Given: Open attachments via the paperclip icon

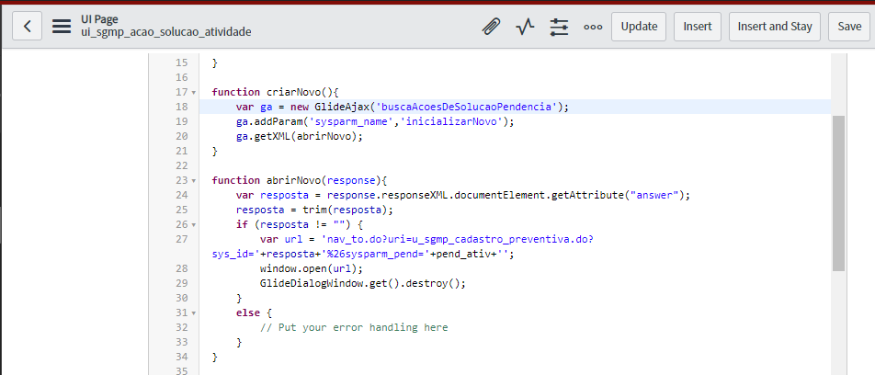Looking at the screenshot, I should click(x=491, y=27).
